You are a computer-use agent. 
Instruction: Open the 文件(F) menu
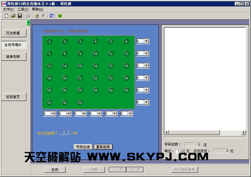(x=8, y=9)
